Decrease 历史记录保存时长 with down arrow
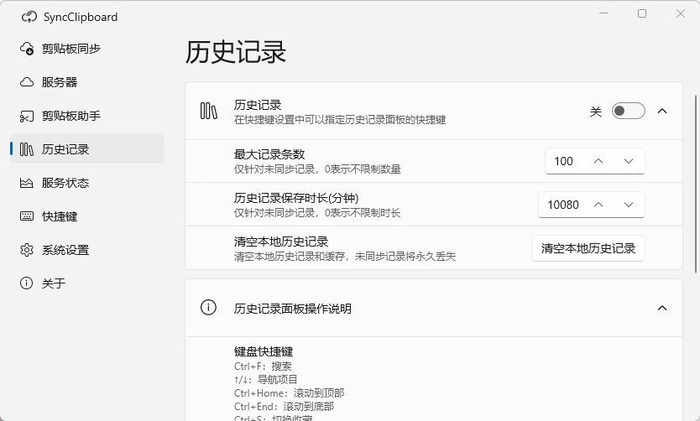This screenshot has height=421, width=700. [x=629, y=205]
